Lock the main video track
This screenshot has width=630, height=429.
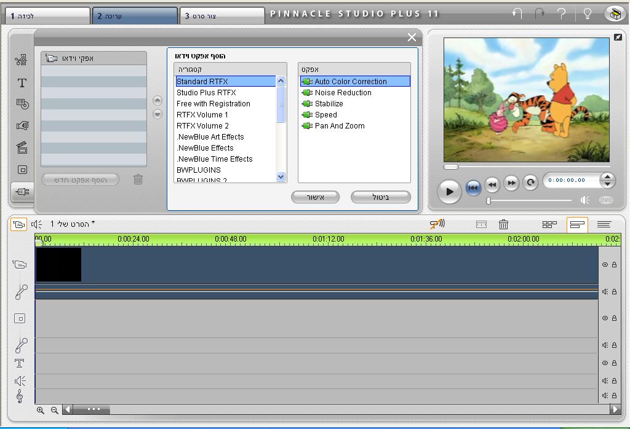tap(615, 264)
